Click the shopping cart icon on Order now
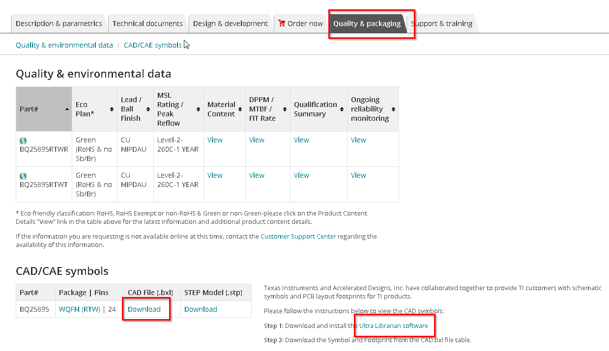The width and height of the screenshot is (609, 351). (282, 23)
